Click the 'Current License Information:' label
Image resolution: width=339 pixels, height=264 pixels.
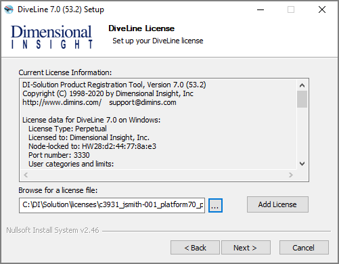65,72
